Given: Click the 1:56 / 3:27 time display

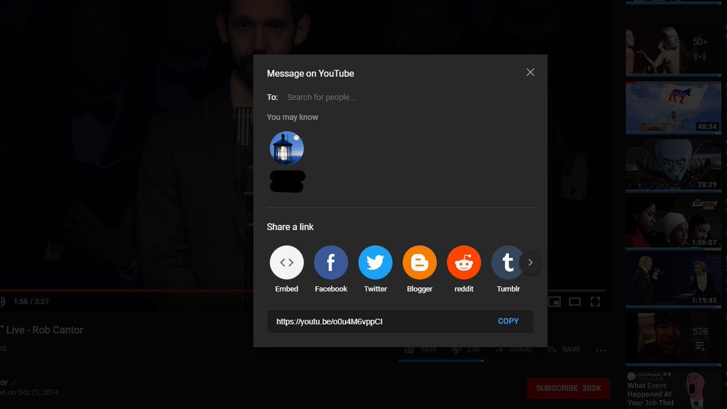Looking at the screenshot, I should 32,301.
